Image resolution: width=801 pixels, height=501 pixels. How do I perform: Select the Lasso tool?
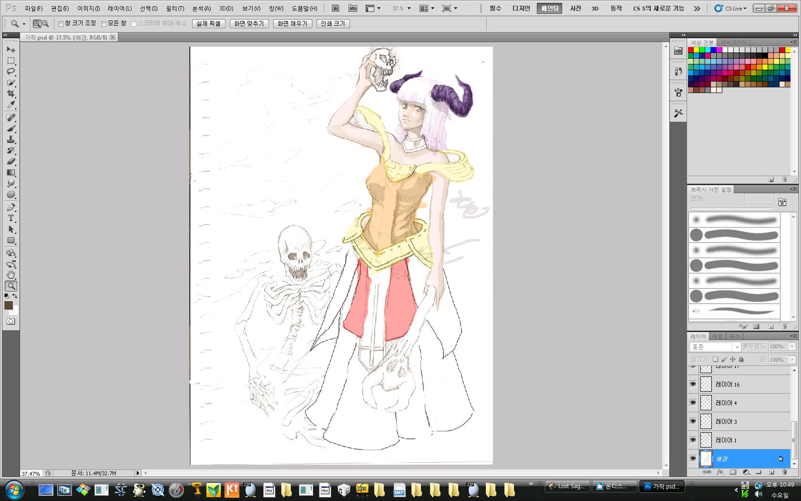[11, 72]
